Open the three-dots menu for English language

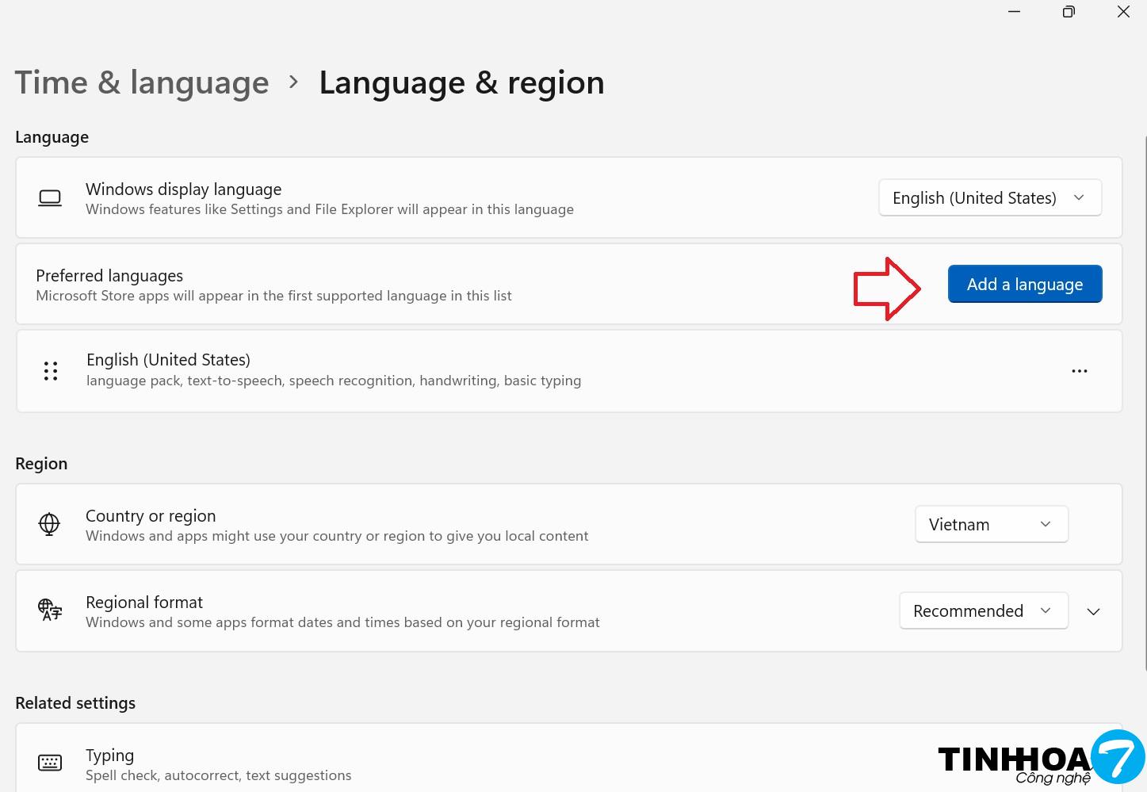1079,371
